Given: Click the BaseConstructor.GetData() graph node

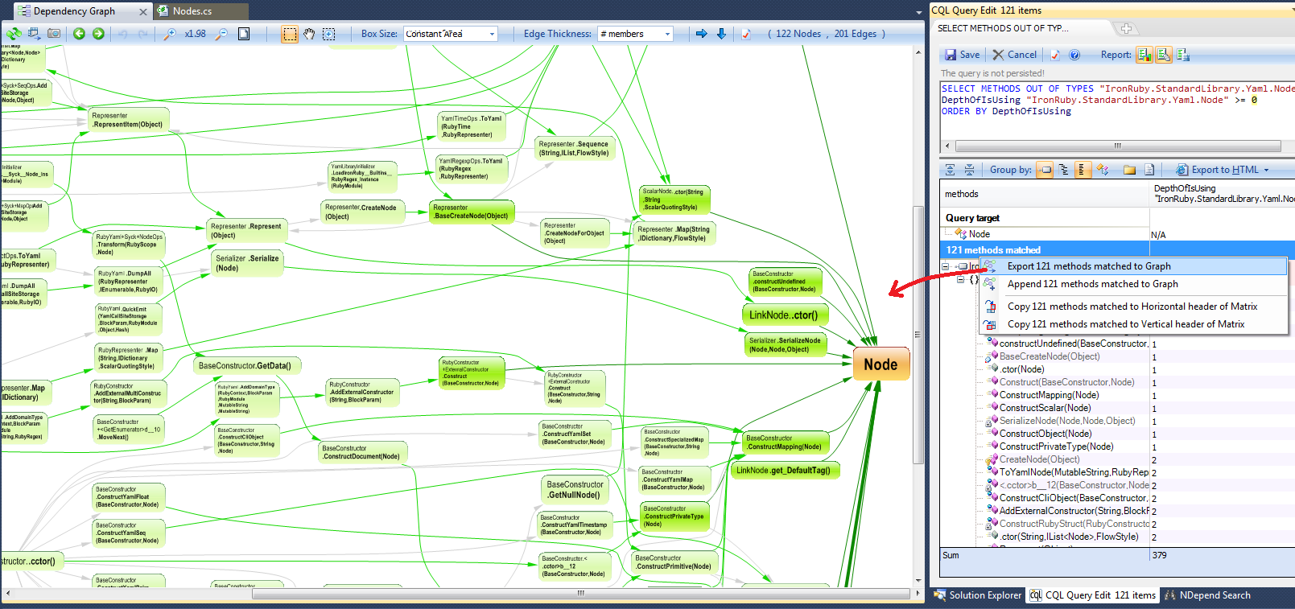Looking at the screenshot, I should [x=245, y=365].
